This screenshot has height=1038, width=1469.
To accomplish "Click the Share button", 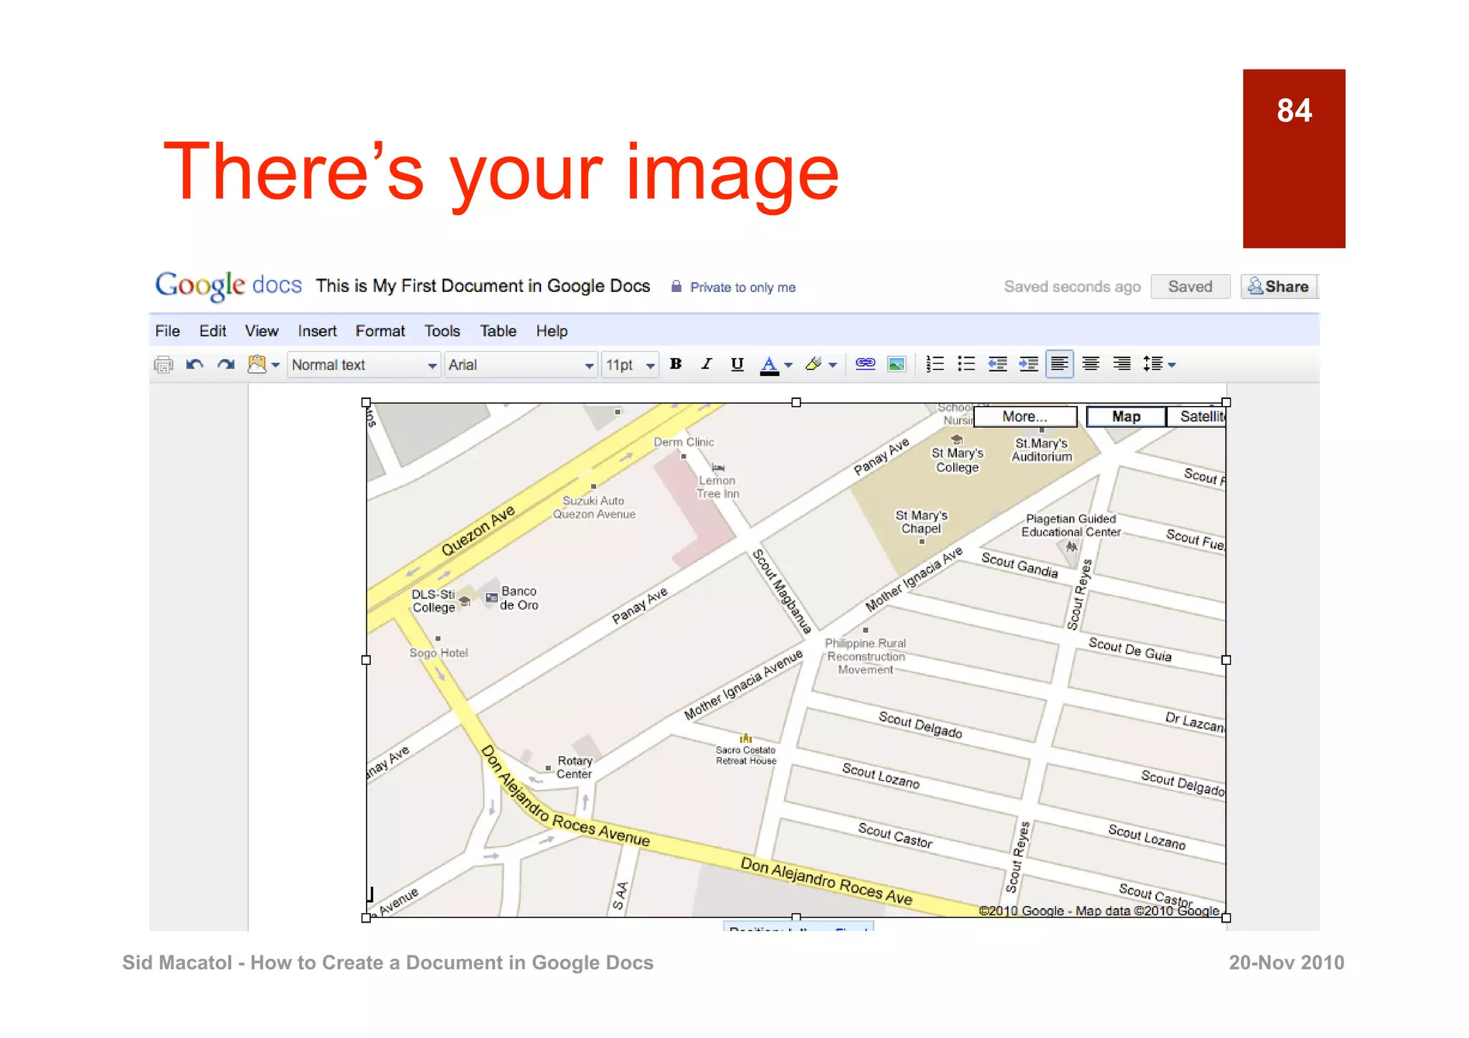I will tap(1279, 287).
